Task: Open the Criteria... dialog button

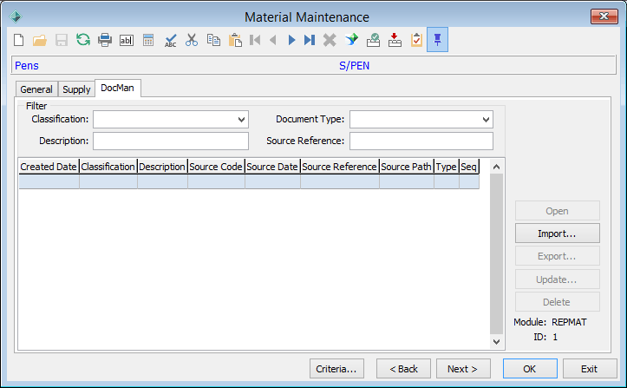Action: tap(336, 369)
